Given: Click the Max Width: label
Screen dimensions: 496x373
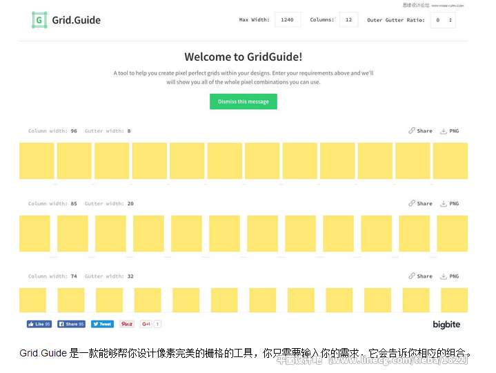Looking at the screenshot, I should click(x=255, y=19).
